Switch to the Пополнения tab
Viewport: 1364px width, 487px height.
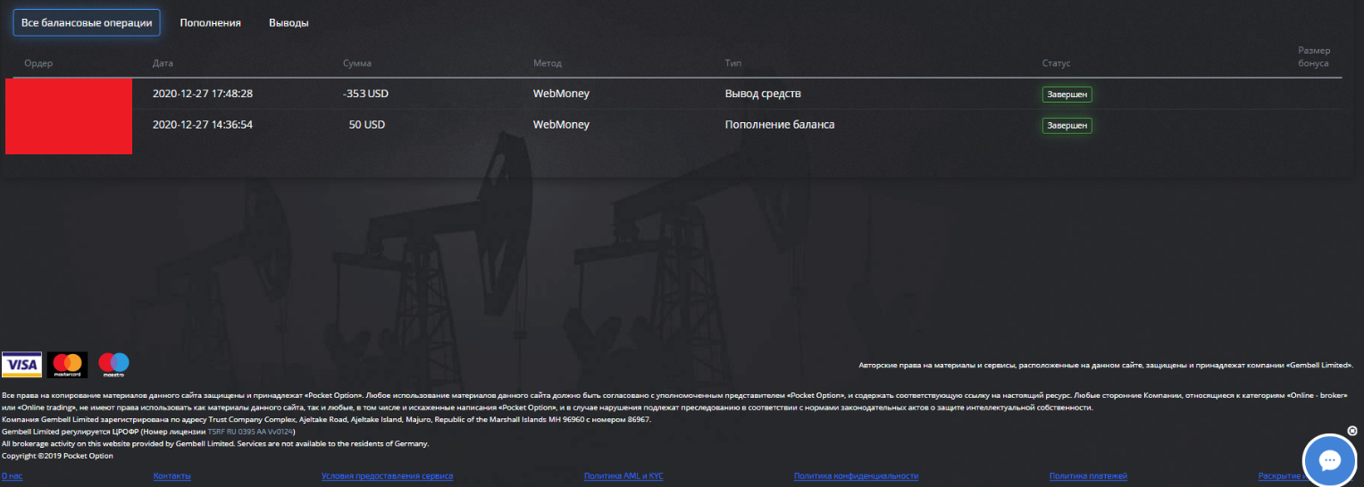point(210,23)
